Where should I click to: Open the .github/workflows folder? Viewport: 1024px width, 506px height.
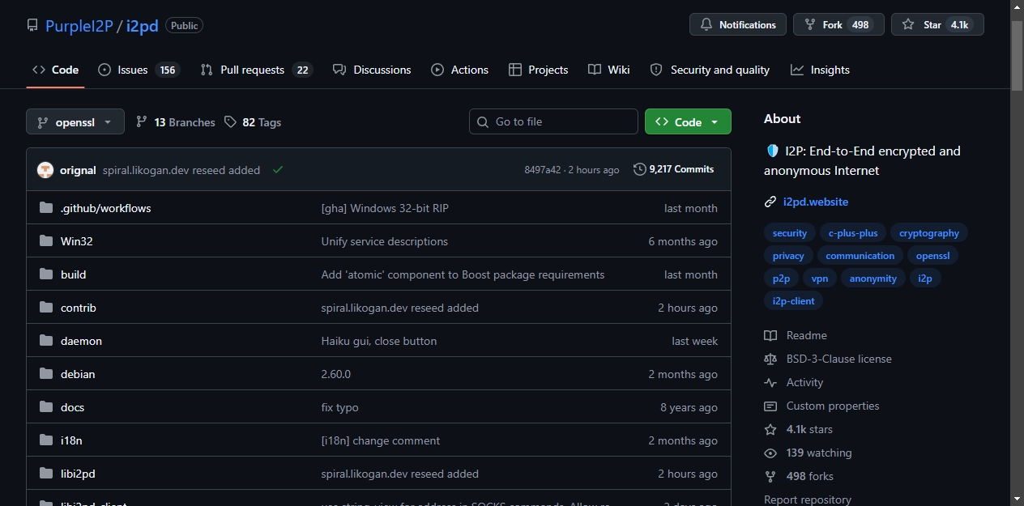[105, 208]
